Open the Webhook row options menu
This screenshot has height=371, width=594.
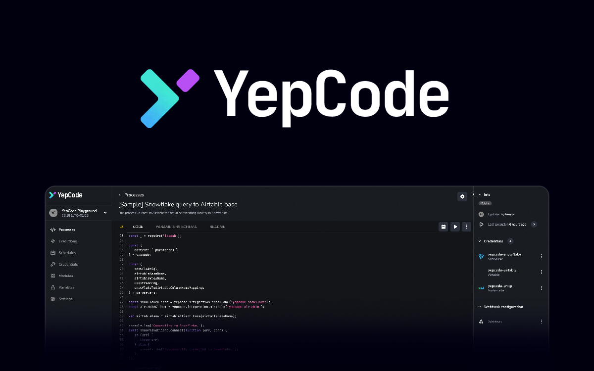(x=541, y=322)
